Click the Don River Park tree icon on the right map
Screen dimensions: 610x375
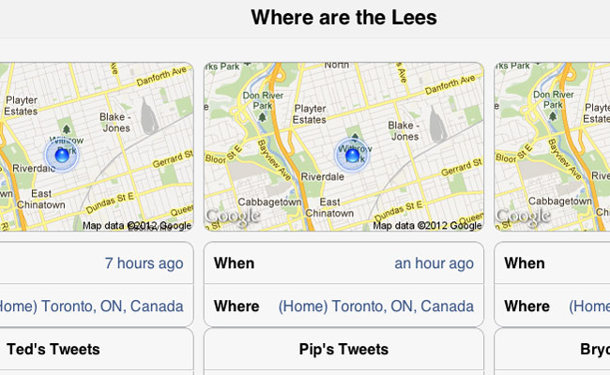click(x=553, y=115)
